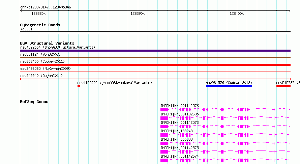Click the nsv949940 (Dogan2014) label
The width and height of the screenshot is (300, 164).
tap(41, 76)
